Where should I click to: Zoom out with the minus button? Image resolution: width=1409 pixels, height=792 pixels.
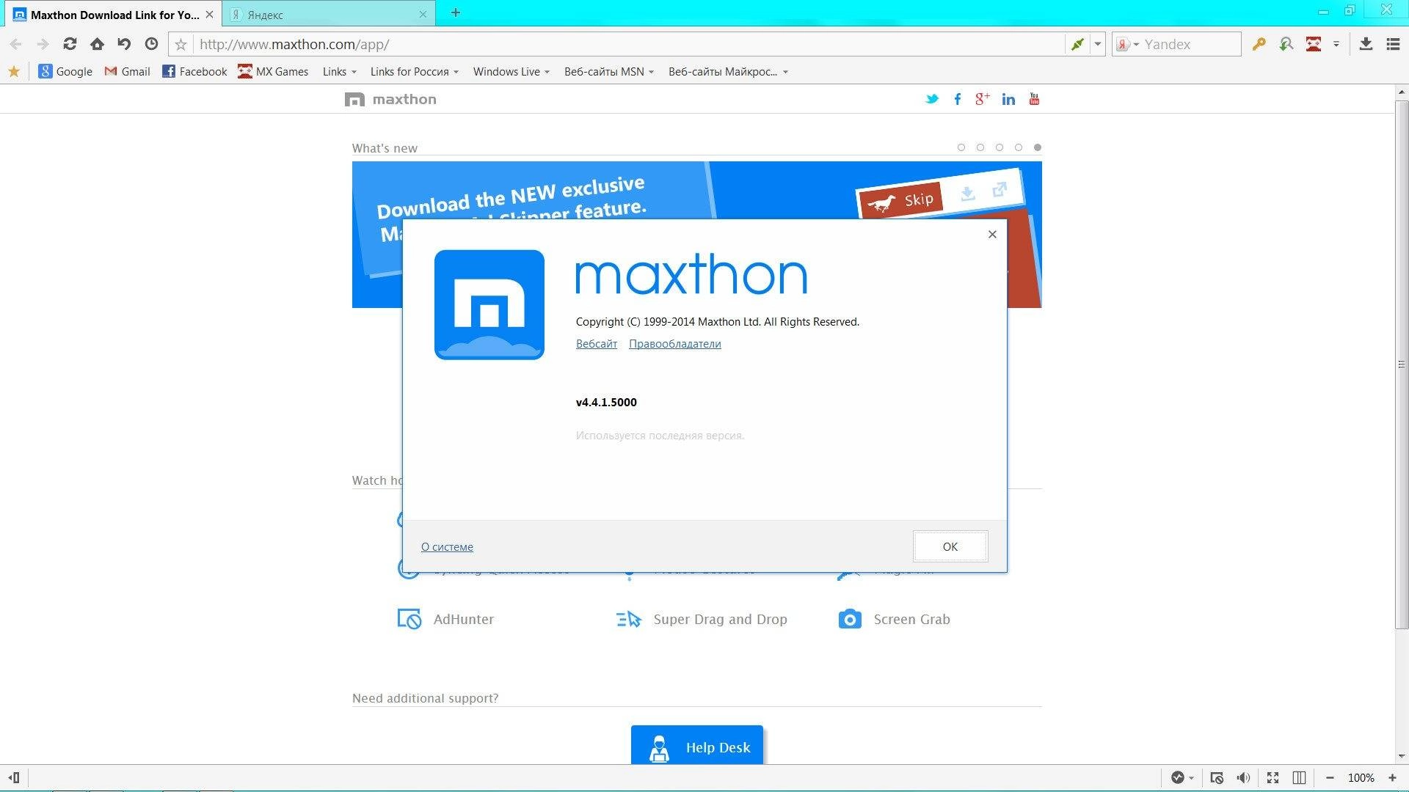(1330, 777)
